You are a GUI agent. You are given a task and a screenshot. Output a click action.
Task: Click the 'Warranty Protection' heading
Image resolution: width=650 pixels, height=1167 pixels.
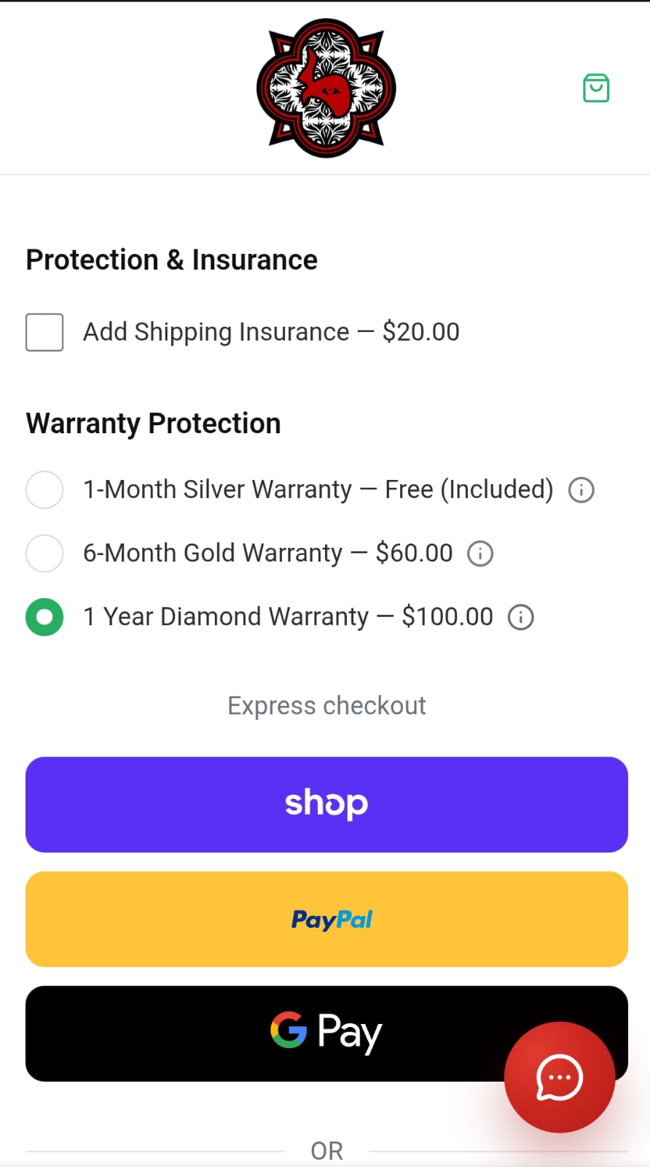pos(153,424)
